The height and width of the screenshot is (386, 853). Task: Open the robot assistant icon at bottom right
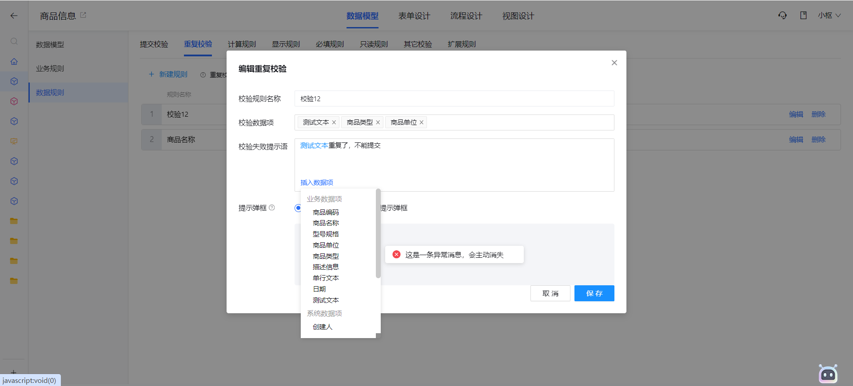tap(828, 374)
